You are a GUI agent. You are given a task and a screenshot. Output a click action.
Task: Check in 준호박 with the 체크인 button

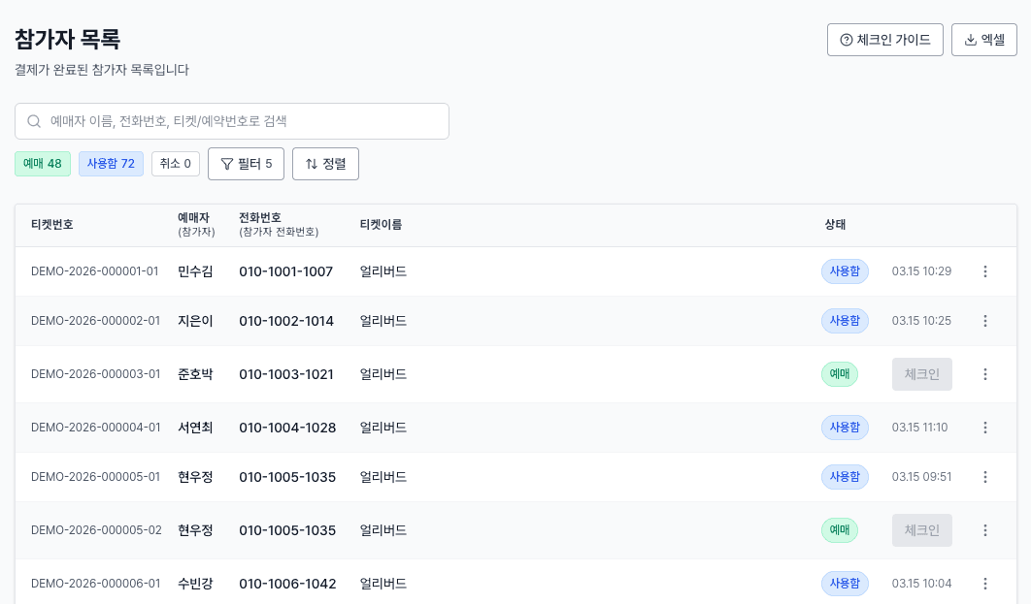click(x=921, y=374)
